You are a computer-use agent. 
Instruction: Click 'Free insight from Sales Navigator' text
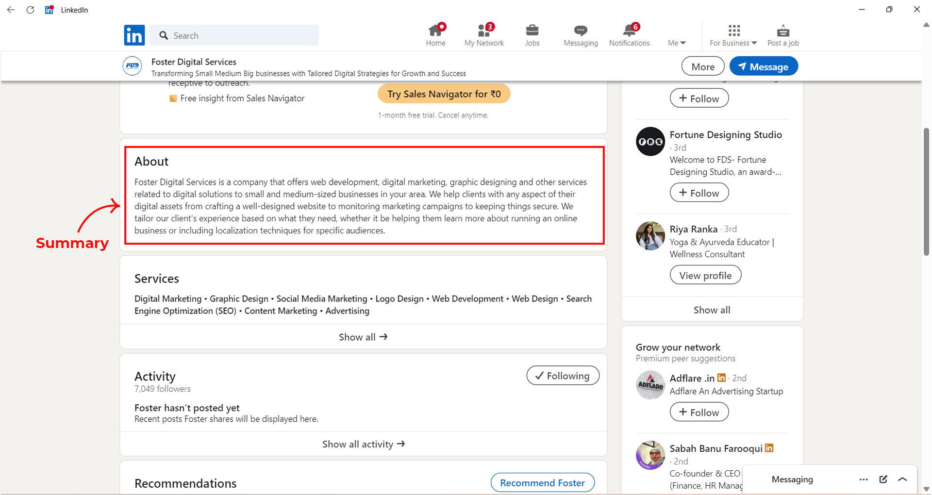click(242, 98)
